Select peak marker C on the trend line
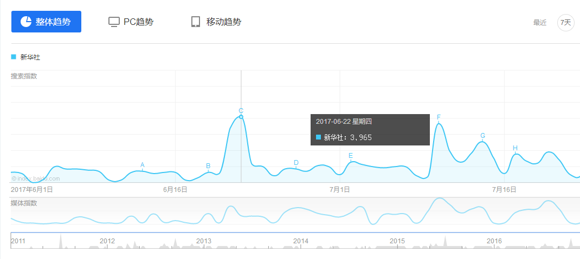The image size is (580, 259). 241,111
